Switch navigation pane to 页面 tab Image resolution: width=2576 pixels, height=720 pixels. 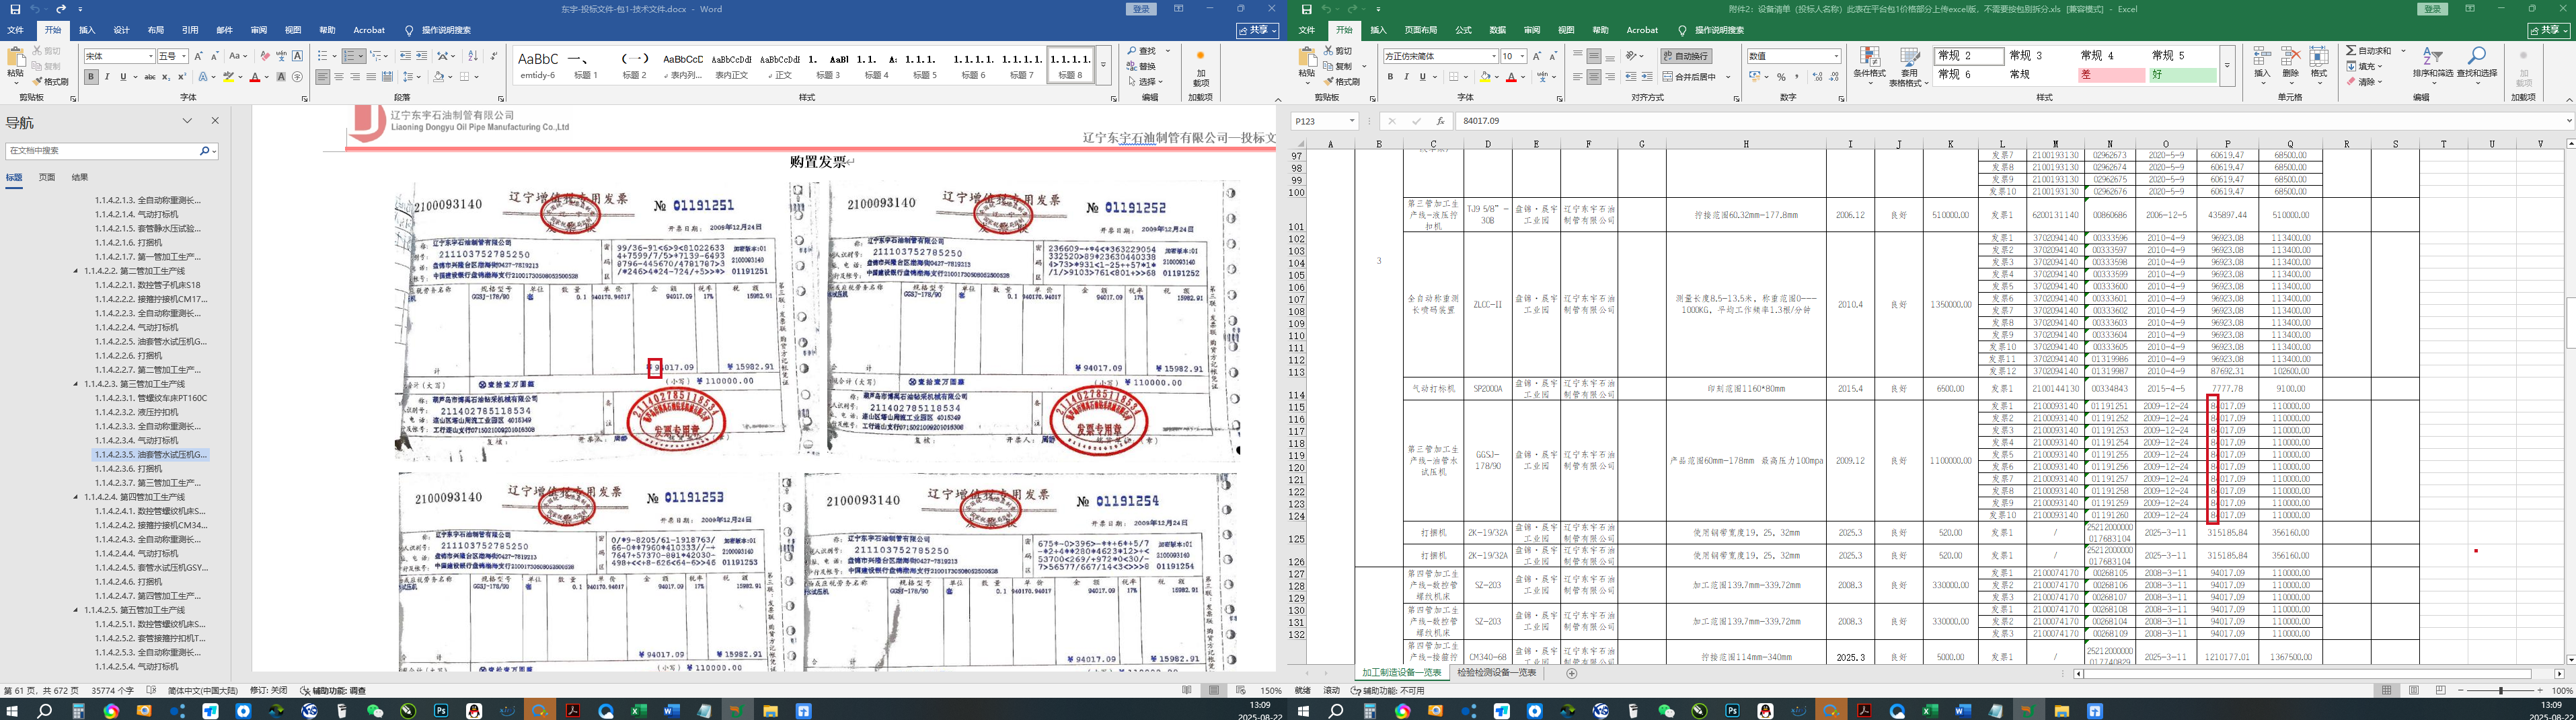pos(47,178)
